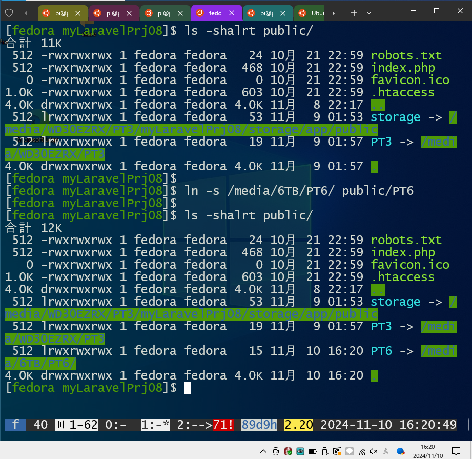Image resolution: width=472 pixels, height=459 pixels.
Task: Click the Ubuntu logo on the olive pi@ tab
Action: coord(46,13)
